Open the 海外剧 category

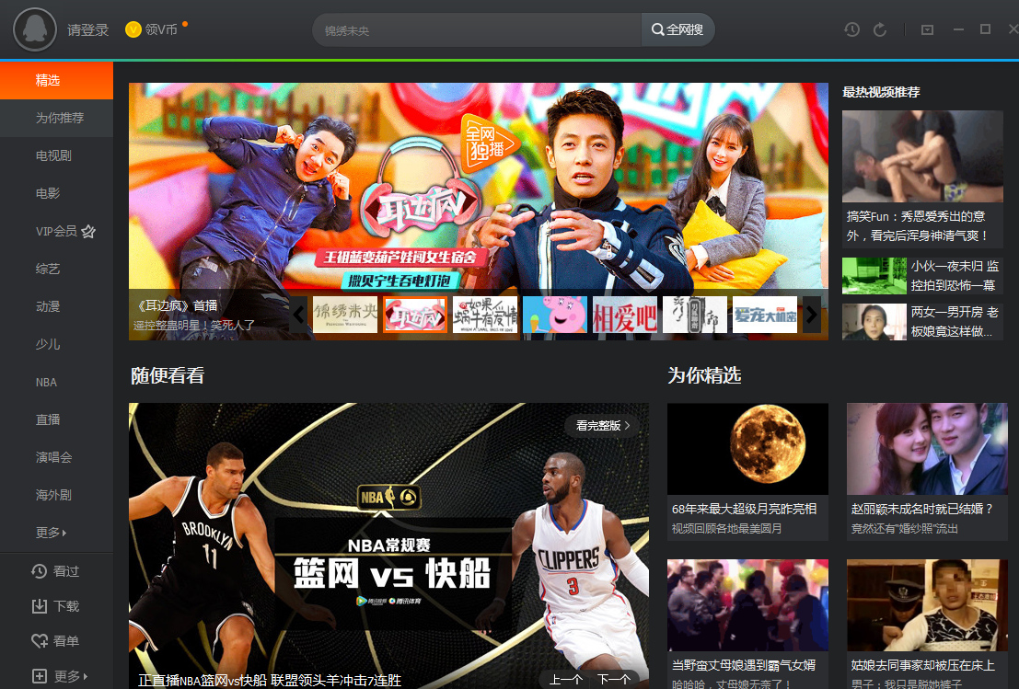[x=56, y=495]
